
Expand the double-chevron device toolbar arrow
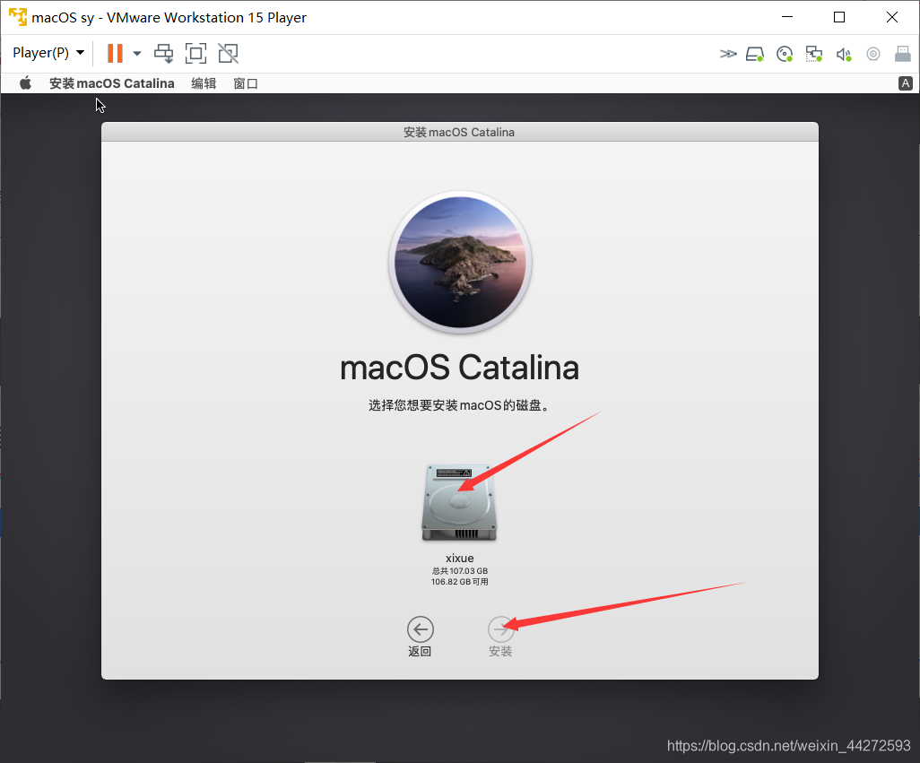coord(727,54)
